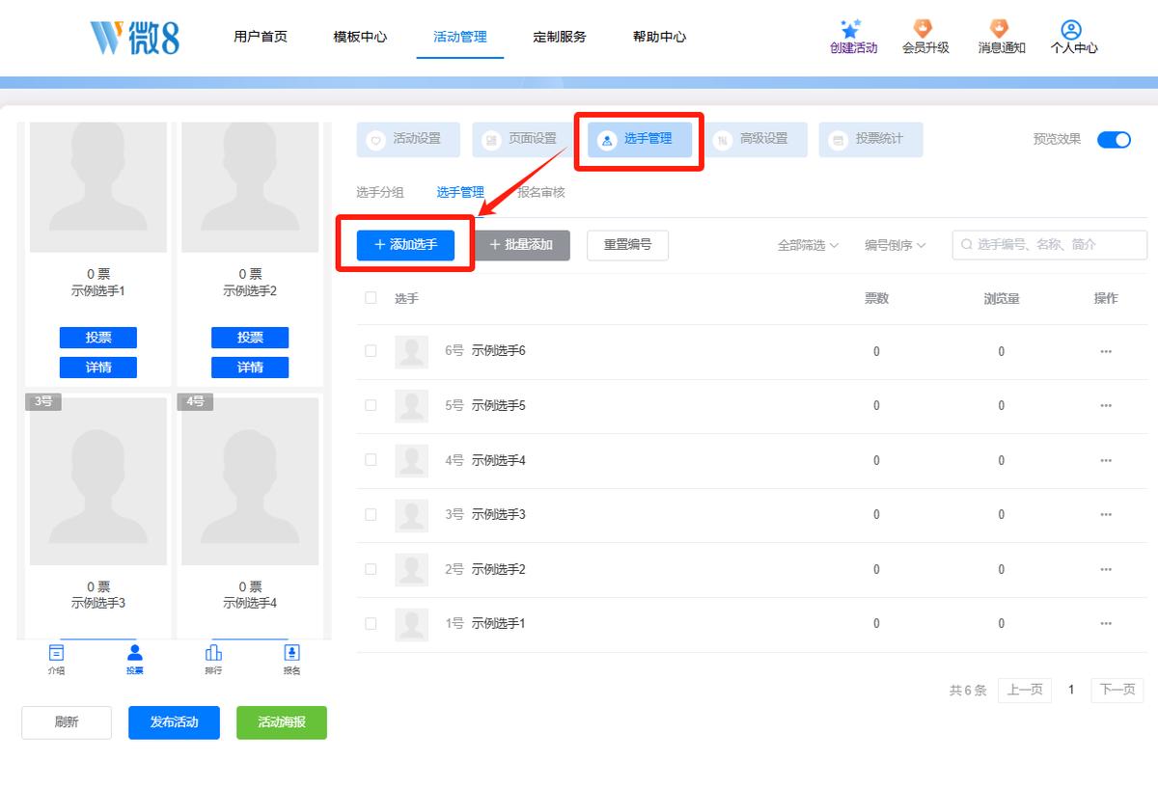Viewport: 1158px width, 789px height.
Task: Click the 微8 logo
Action: click(x=135, y=37)
